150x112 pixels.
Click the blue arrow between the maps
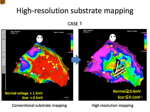pyautogui.click(x=76, y=60)
